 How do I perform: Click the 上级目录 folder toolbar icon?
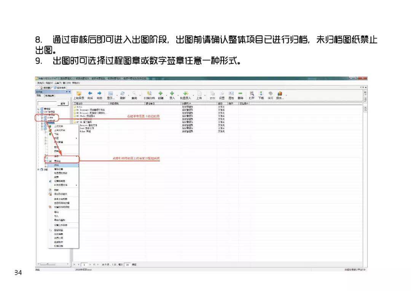79,93
